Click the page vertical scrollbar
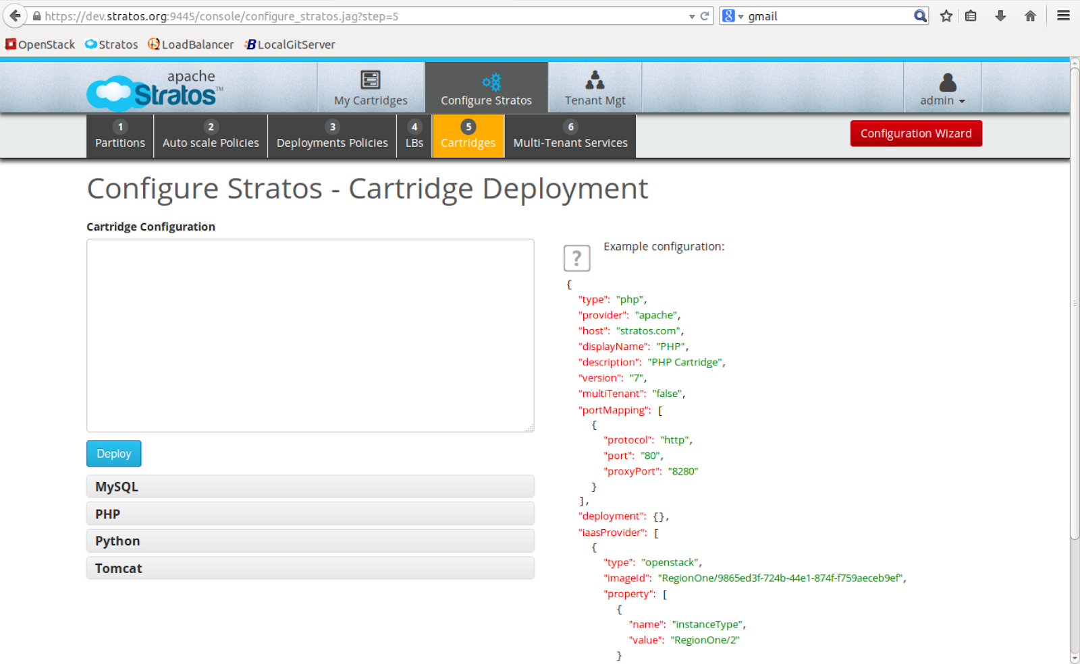 click(1075, 303)
